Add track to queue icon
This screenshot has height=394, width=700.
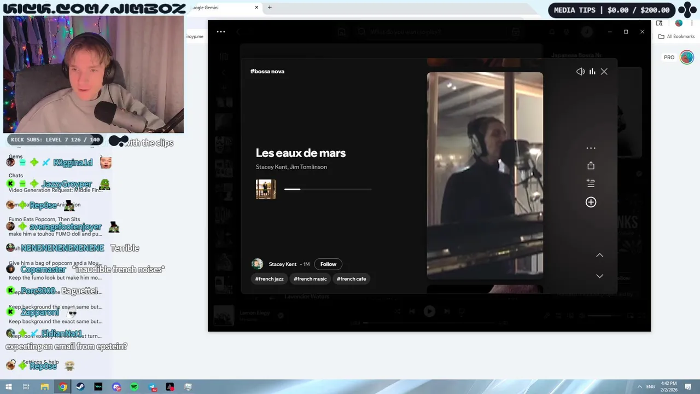pyautogui.click(x=591, y=183)
